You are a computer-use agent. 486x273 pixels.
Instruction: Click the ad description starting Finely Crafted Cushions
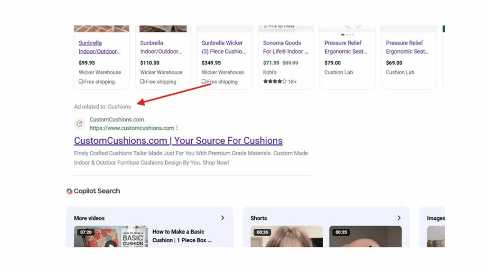191,158
